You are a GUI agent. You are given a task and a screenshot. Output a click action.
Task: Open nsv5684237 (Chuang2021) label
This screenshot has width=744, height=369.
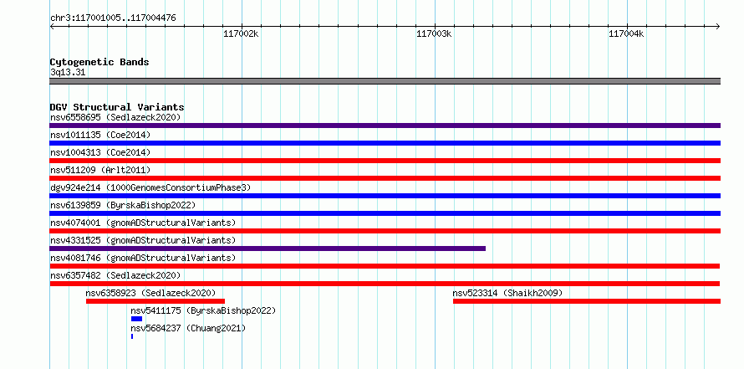188,328
